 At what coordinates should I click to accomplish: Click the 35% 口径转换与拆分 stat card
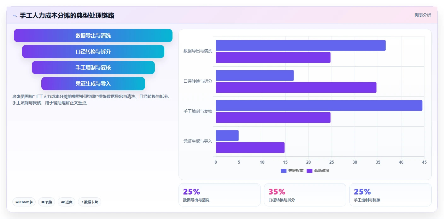(x=305, y=195)
